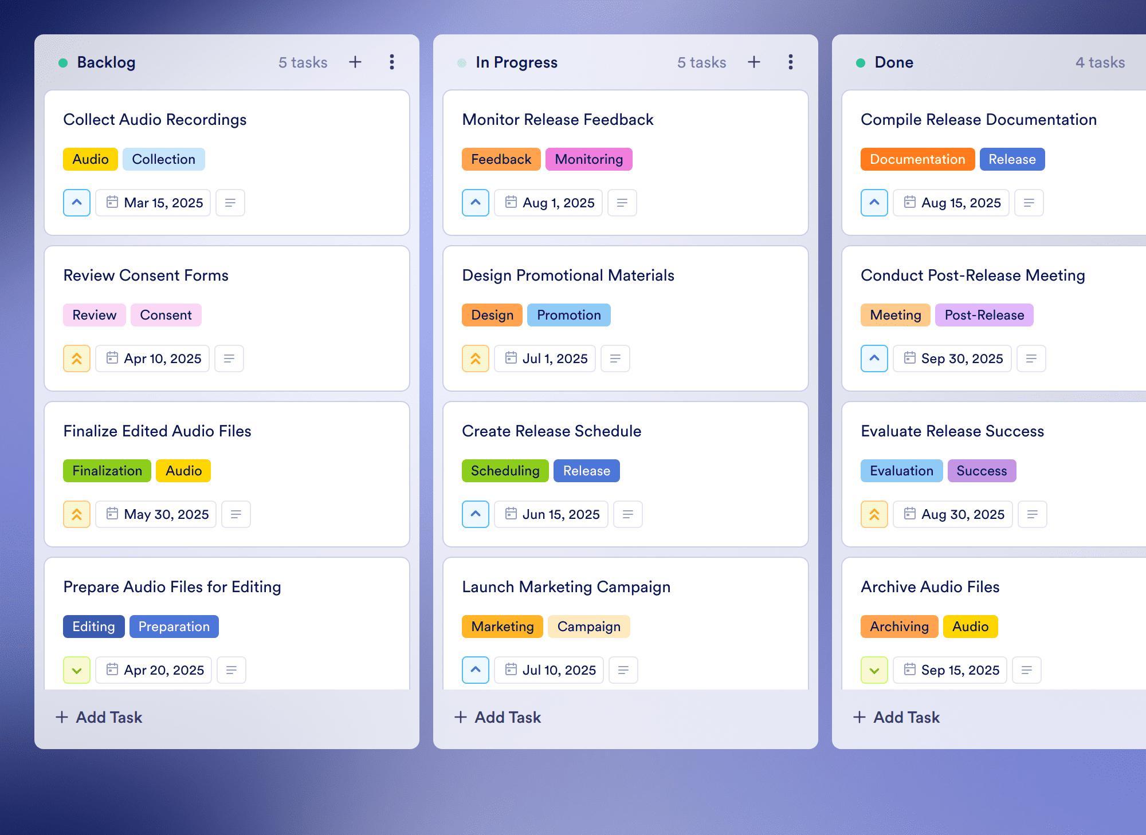Image resolution: width=1146 pixels, height=835 pixels.
Task: Click description icon on Evaluate Release Success
Action: coord(1033,514)
